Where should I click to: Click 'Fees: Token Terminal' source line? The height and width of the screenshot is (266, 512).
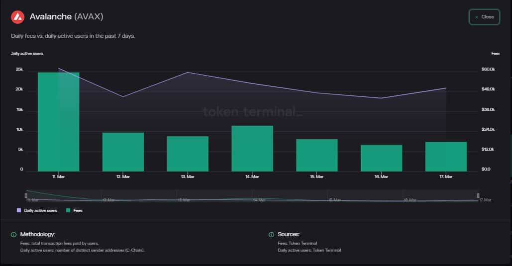(x=298, y=243)
